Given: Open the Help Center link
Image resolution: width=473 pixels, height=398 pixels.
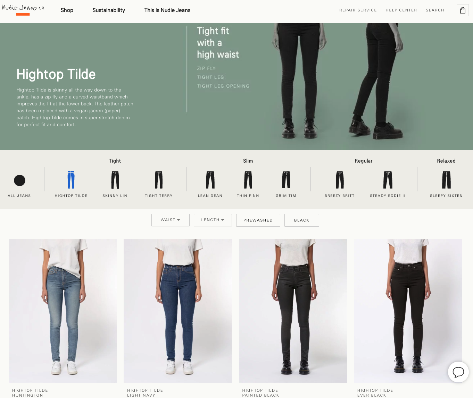Looking at the screenshot, I should (x=401, y=10).
